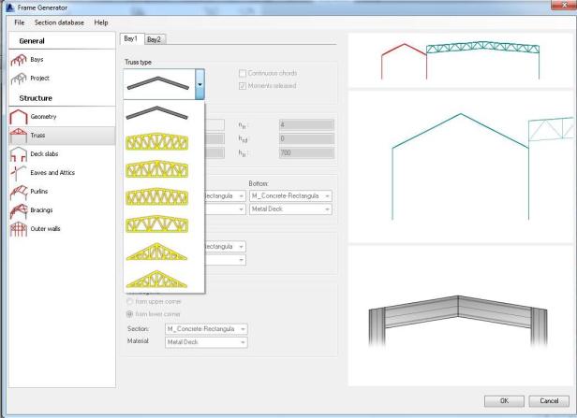The height and width of the screenshot is (418, 577).
Task: Switch to the Bay2 tab
Action: coord(155,38)
